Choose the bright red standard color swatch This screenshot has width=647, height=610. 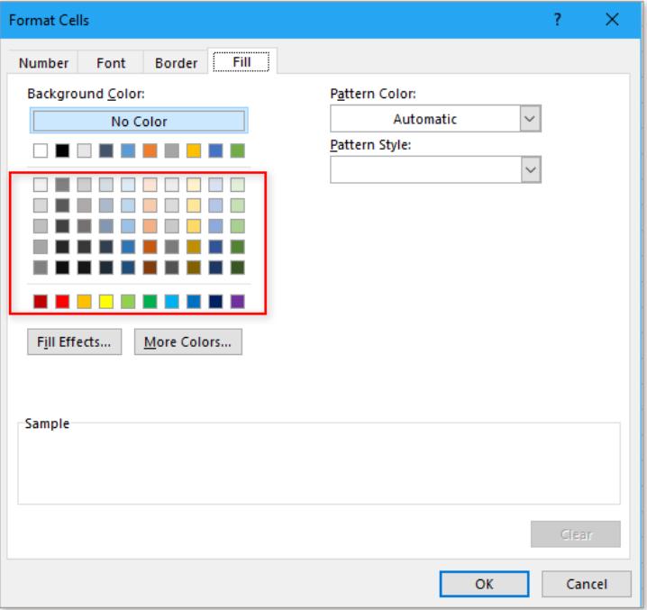pyautogui.click(x=62, y=300)
